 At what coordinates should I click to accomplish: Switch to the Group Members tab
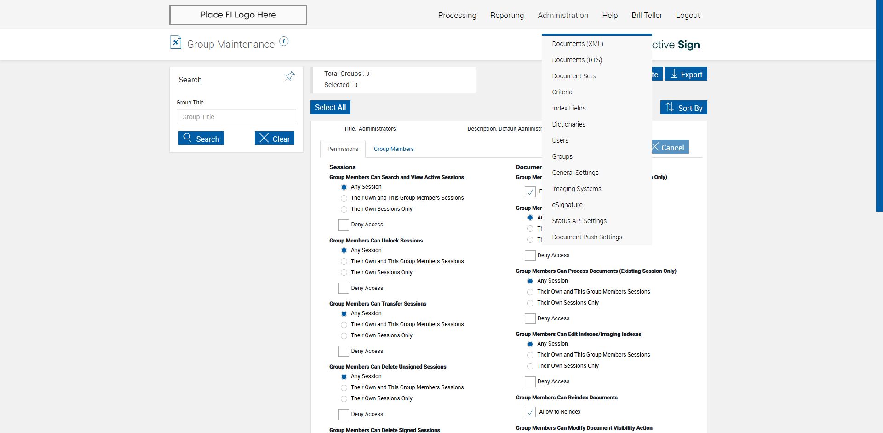394,149
